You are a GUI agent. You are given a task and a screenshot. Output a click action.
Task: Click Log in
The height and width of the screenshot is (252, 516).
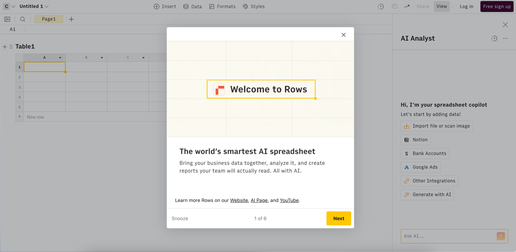click(466, 6)
